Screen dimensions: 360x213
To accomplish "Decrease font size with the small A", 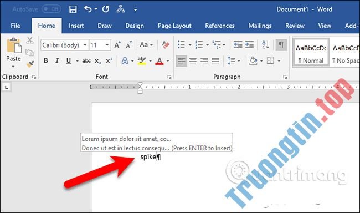I will click(x=129, y=45).
